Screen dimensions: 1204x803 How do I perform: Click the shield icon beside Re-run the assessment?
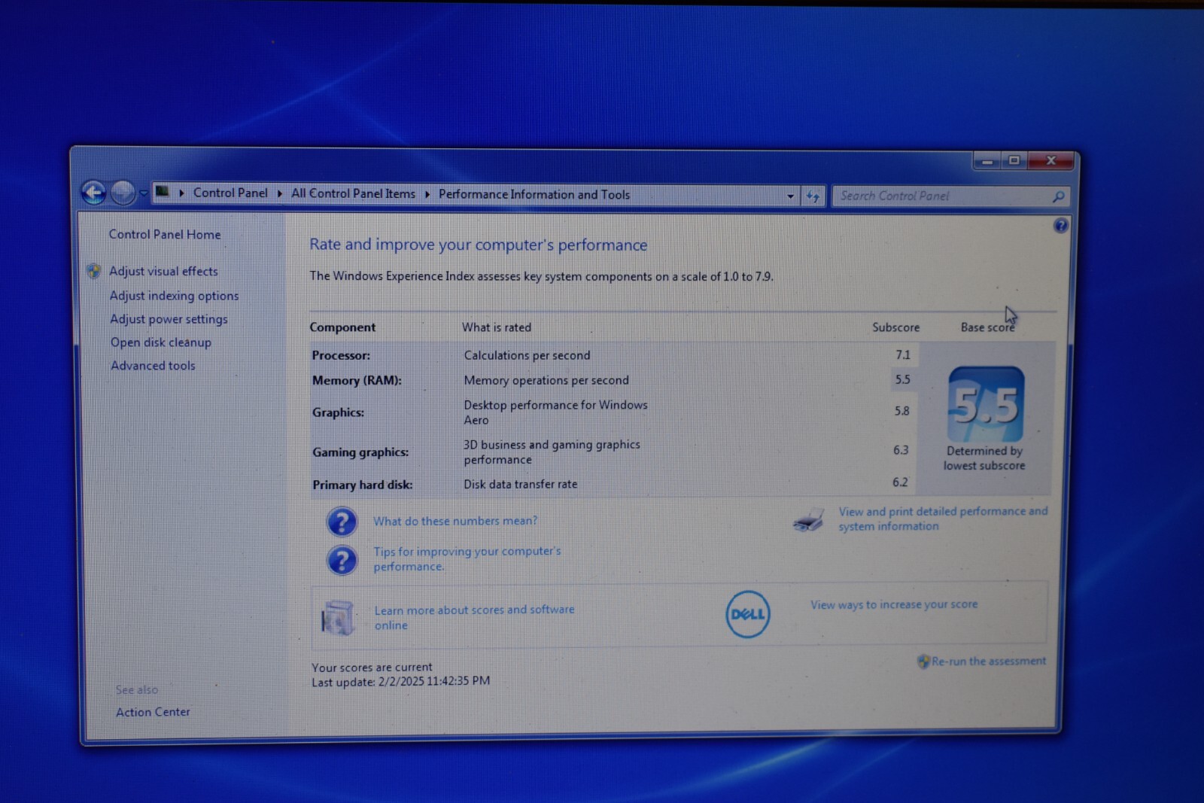[x=923, y=662]
